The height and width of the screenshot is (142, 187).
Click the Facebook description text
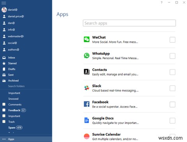(x=115, y=107)
